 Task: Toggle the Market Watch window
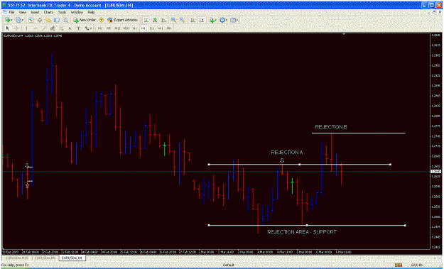(31, 20)
